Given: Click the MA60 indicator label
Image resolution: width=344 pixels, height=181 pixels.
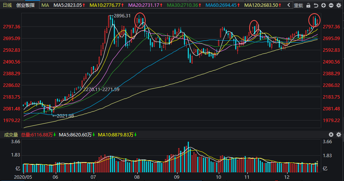Looking at the screenshot, I should 223,5.
